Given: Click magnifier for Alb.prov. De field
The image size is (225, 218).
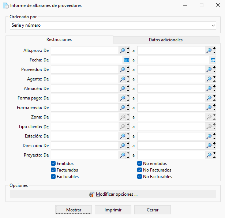Looking at the screenshot, I should point(123,50).
